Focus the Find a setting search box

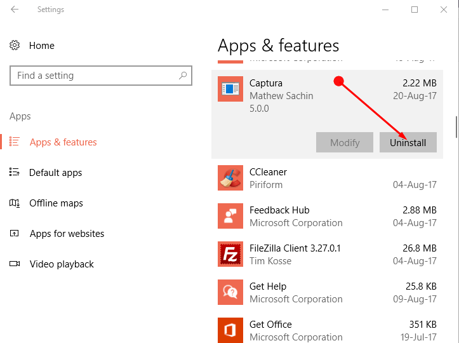pyautogui.click(x=101, y=76)
